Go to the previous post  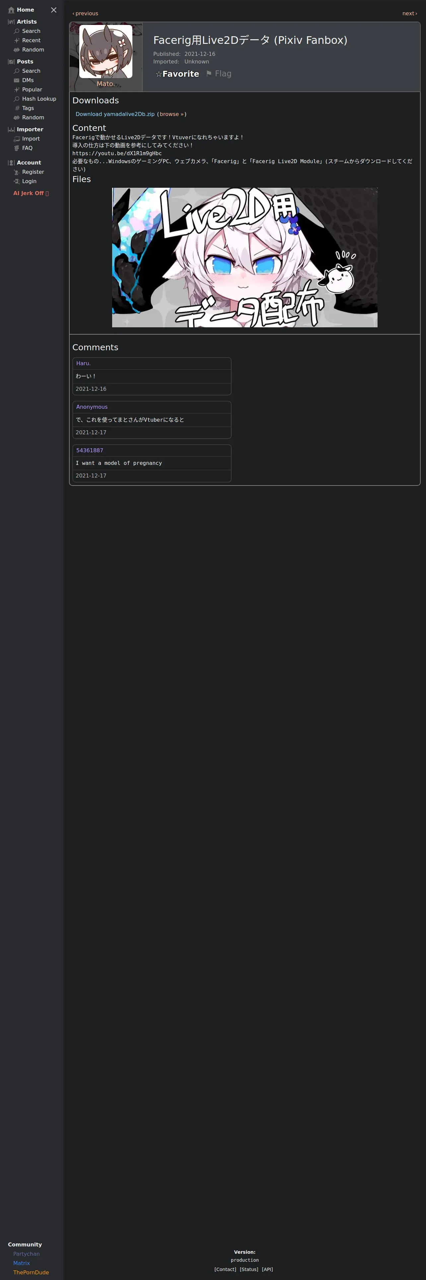tap(85, 13)
